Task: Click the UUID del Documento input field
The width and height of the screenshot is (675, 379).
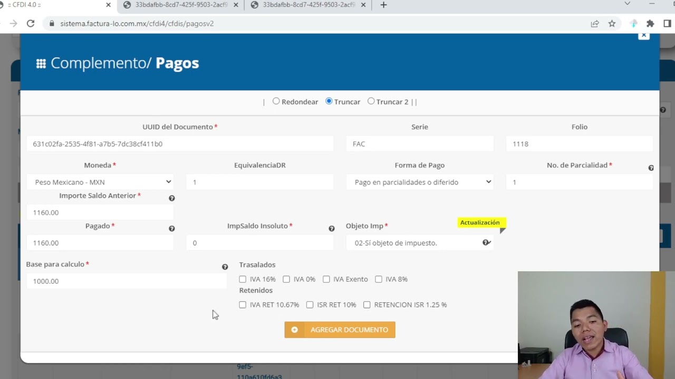Action: (x=180, y=144)
